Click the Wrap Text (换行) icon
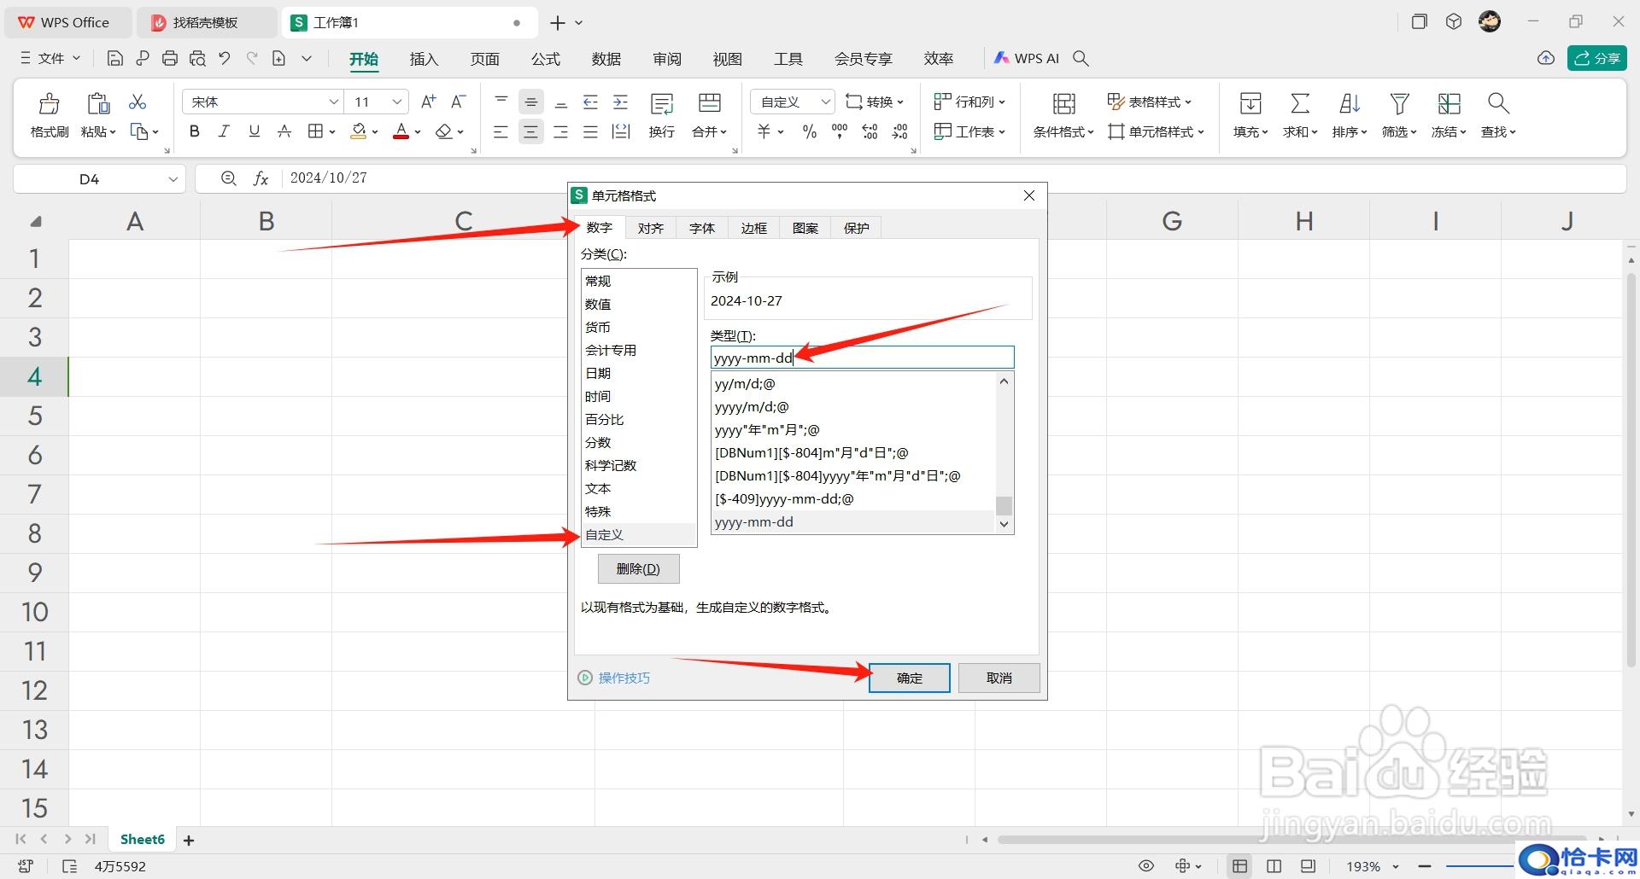Screen dimensions: 1640x879 (x=662, y=104)
